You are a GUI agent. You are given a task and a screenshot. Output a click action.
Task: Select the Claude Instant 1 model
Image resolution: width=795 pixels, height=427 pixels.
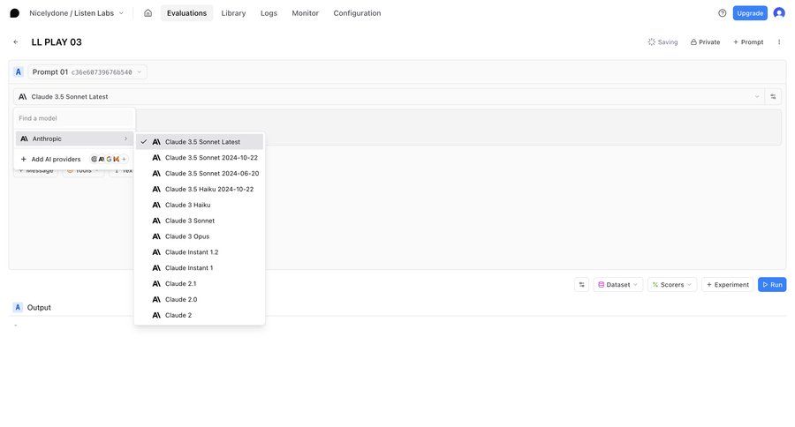200,267
